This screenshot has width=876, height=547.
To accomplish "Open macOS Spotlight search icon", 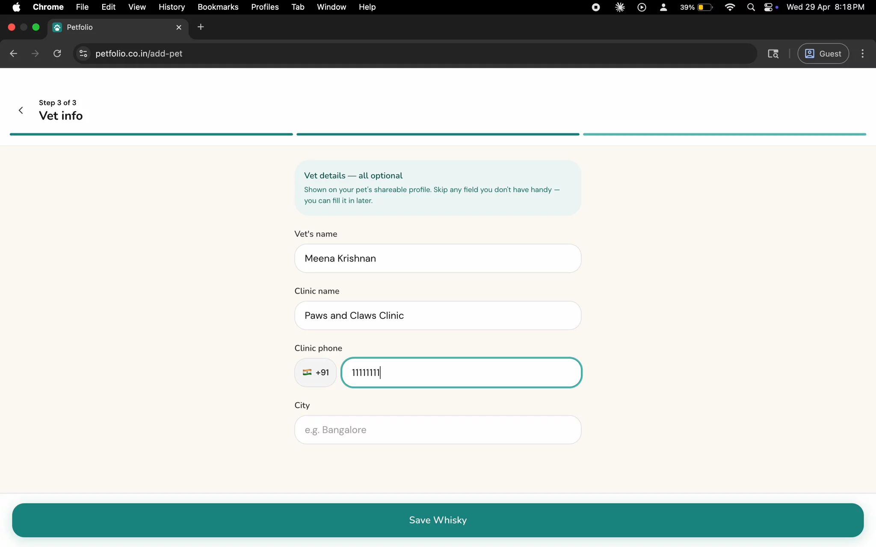I will (x=751, y=7).
